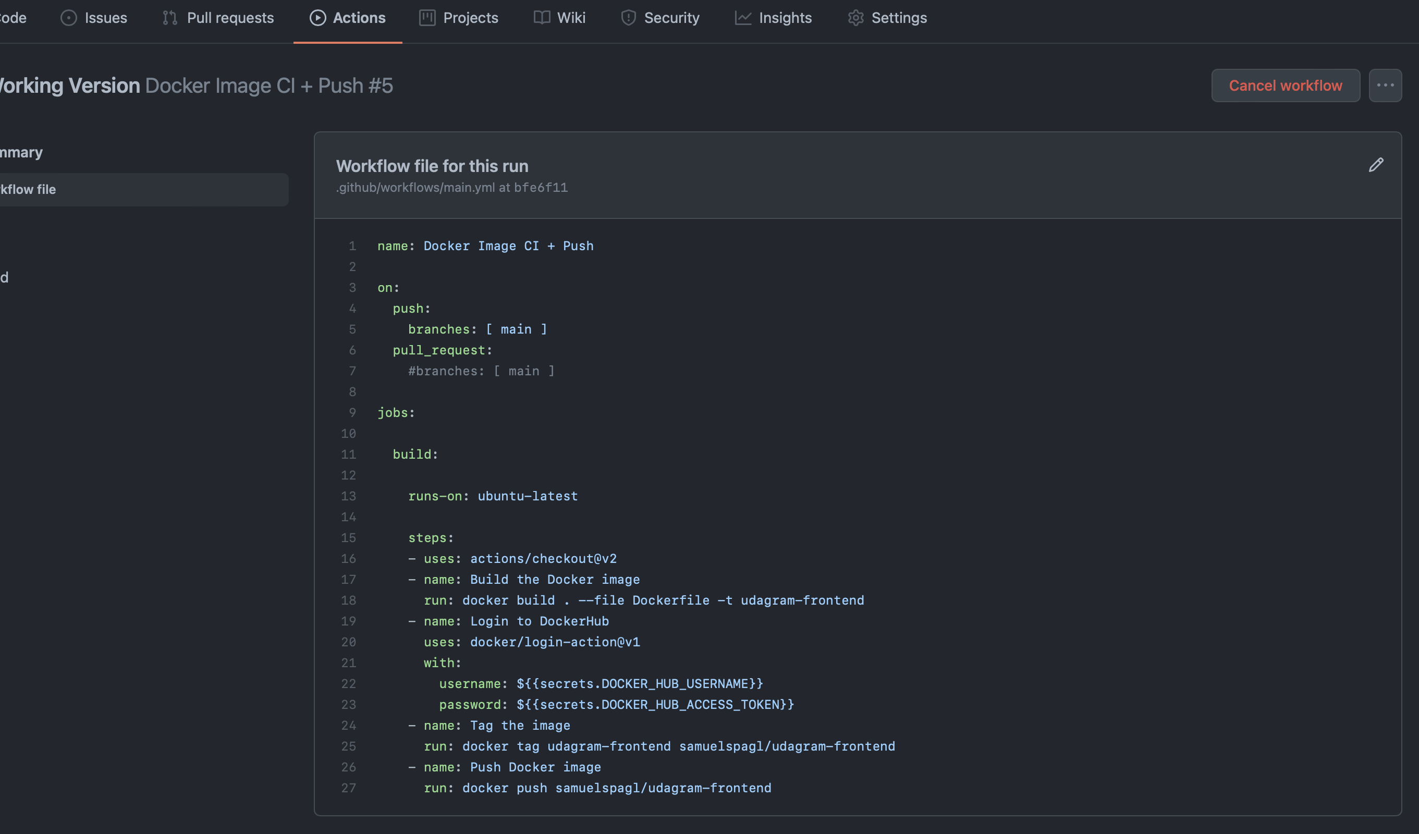Open the Settings tab label
Viewport: 1419px width, 834px height.
pyautogui.click(x=899, y=18)
